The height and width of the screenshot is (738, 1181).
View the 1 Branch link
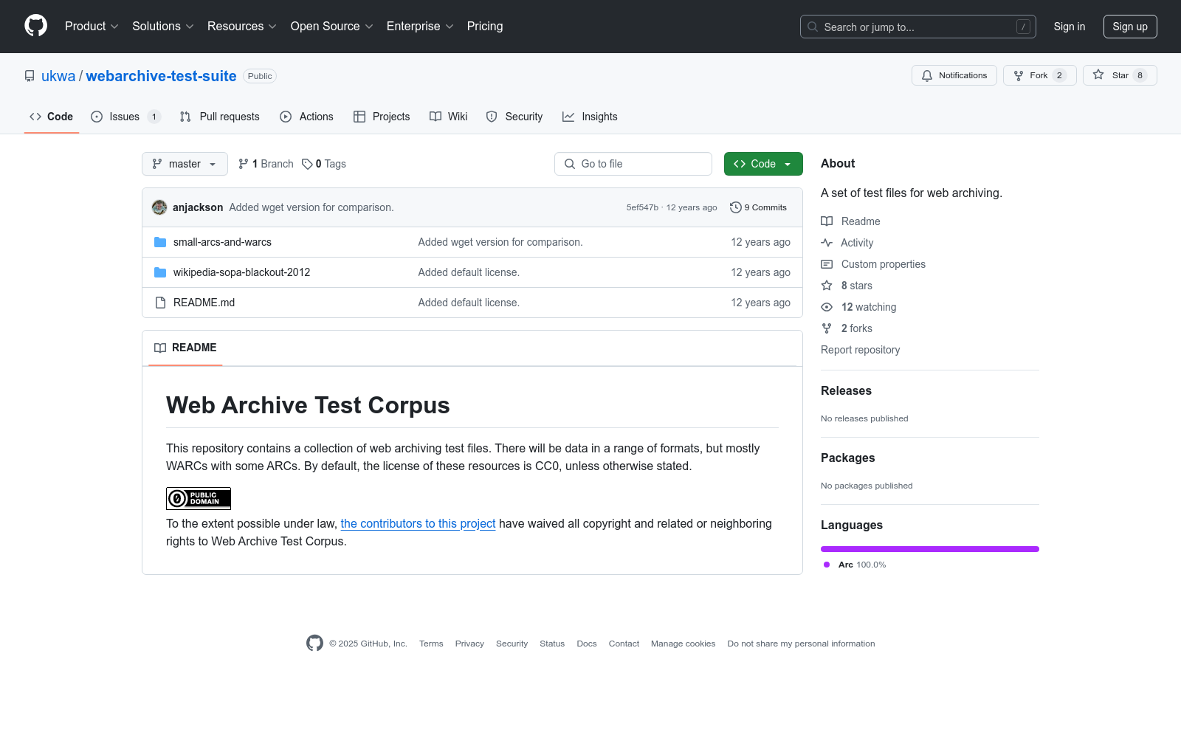[x=266, y=164]
